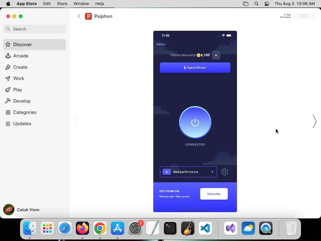Open System Settings from the Dock
This screenshot has width=321, height=241.
pyautogui.click(x=135, y=228)
